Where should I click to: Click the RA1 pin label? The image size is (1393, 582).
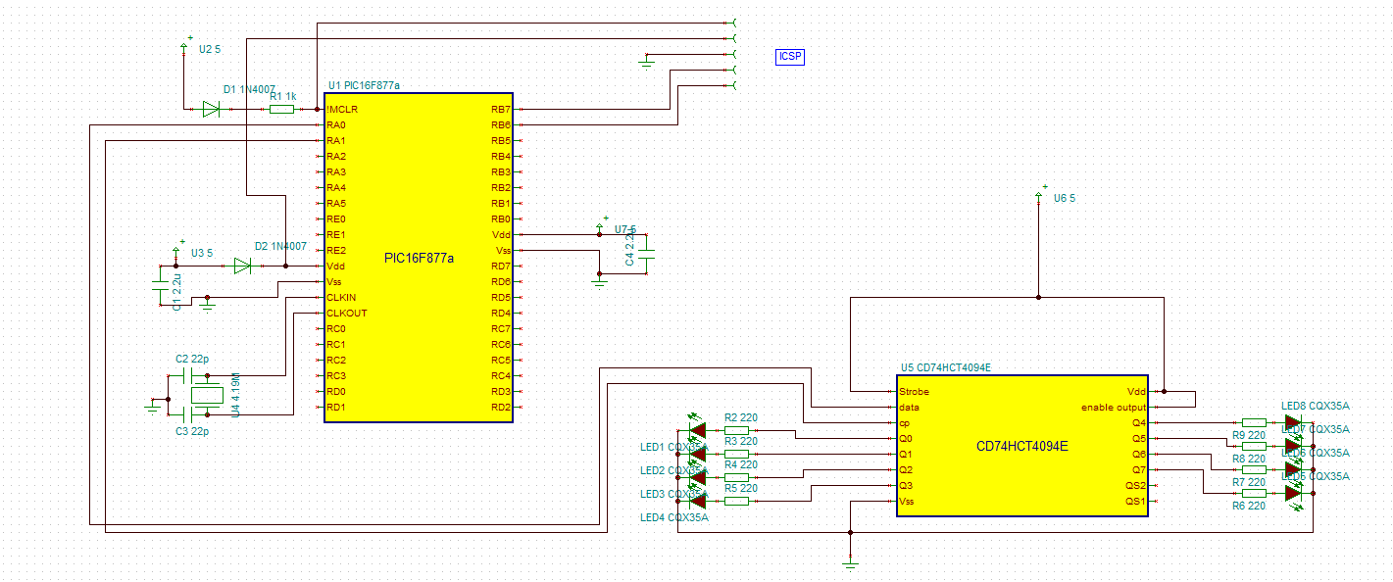[x=336, y=141]
